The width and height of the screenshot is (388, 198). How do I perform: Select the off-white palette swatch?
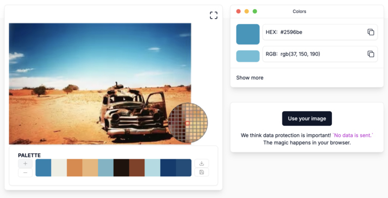(59, 168)
